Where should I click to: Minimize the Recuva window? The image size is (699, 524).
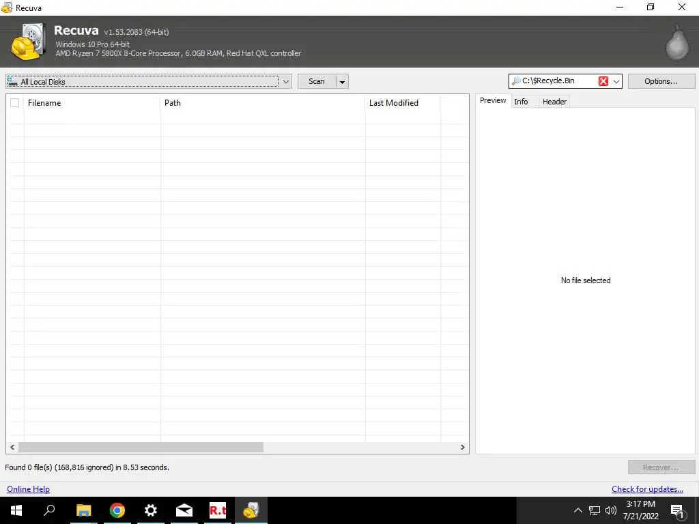pyautogui.click(x=620, y=7)
